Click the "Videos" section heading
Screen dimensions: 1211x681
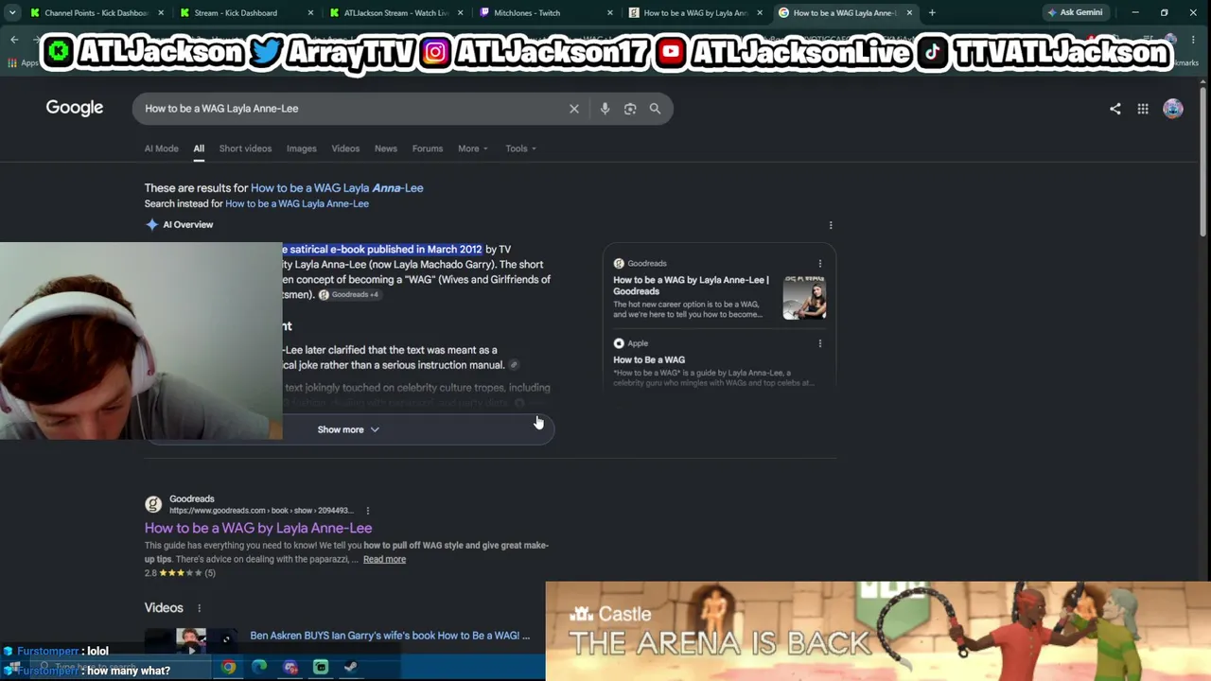tap(164, 608)
